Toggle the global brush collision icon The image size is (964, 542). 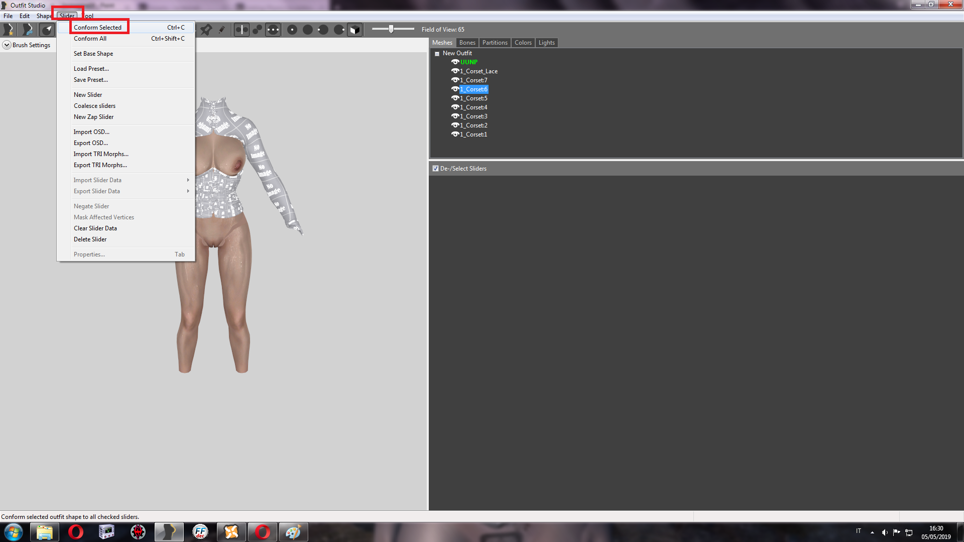273,30
